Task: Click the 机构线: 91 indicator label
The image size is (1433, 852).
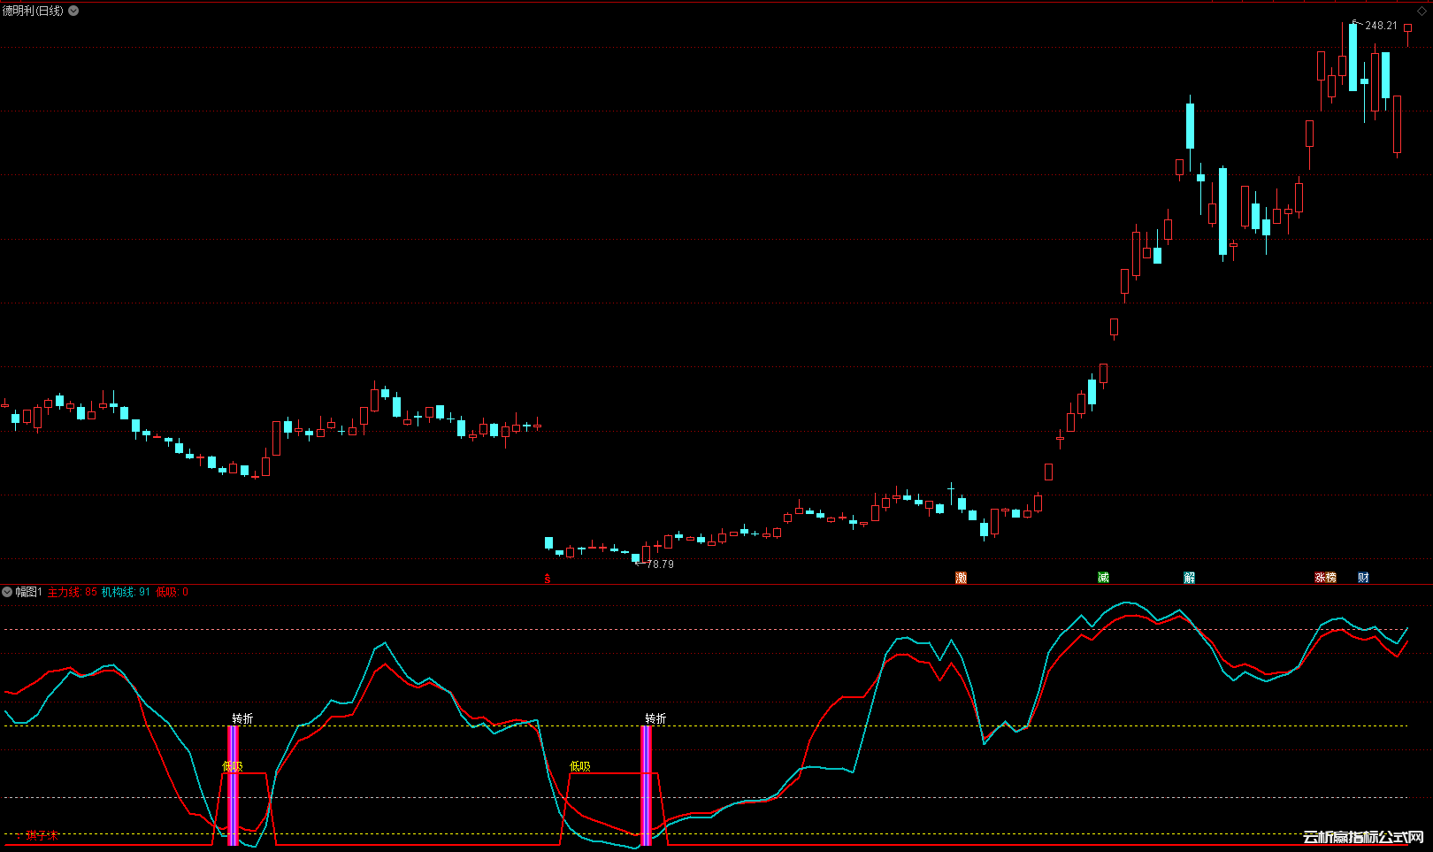Action: tap(126, 592)
